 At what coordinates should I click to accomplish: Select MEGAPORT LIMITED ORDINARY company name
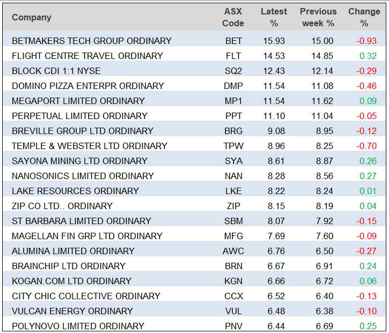pyautogui.click(x=78, y=101)
